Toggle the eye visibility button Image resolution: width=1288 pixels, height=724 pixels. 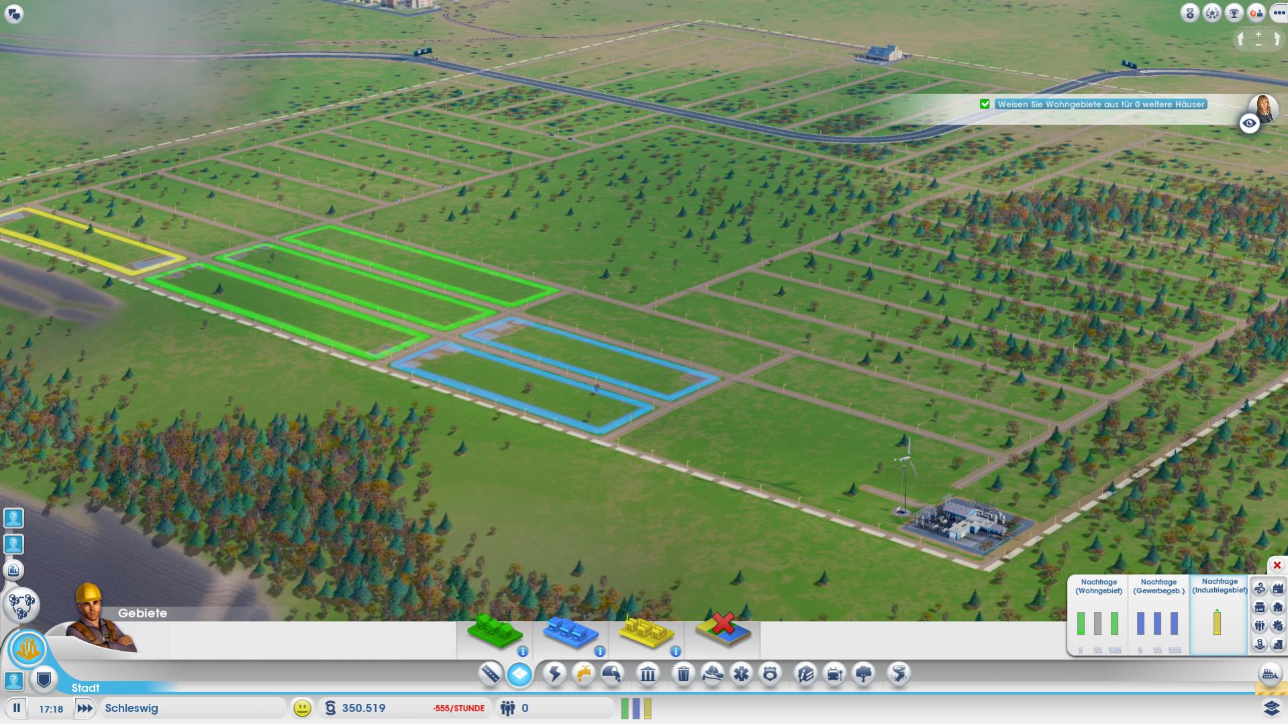(x=1249, y=123)
